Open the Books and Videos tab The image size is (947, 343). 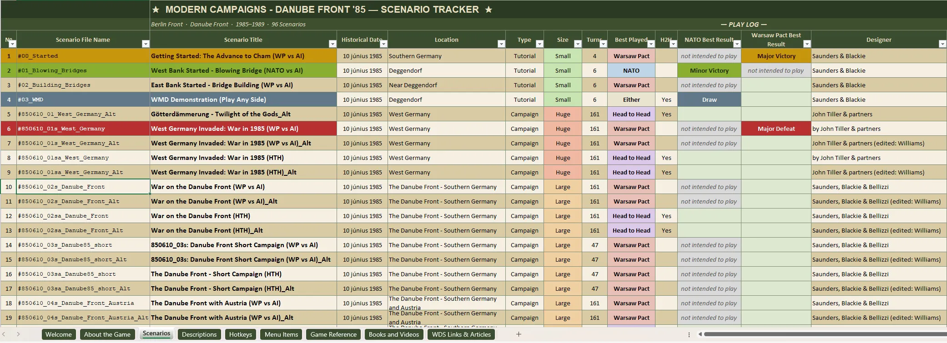coord(394,334)
